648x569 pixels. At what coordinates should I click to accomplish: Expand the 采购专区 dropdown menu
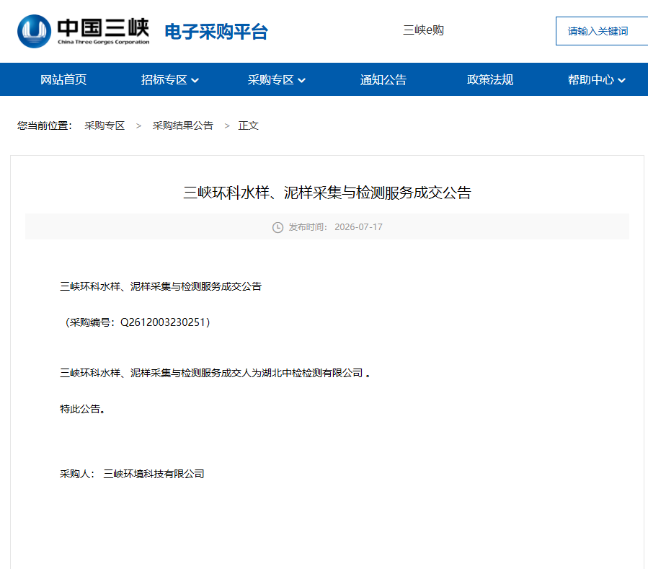[277, 79]
